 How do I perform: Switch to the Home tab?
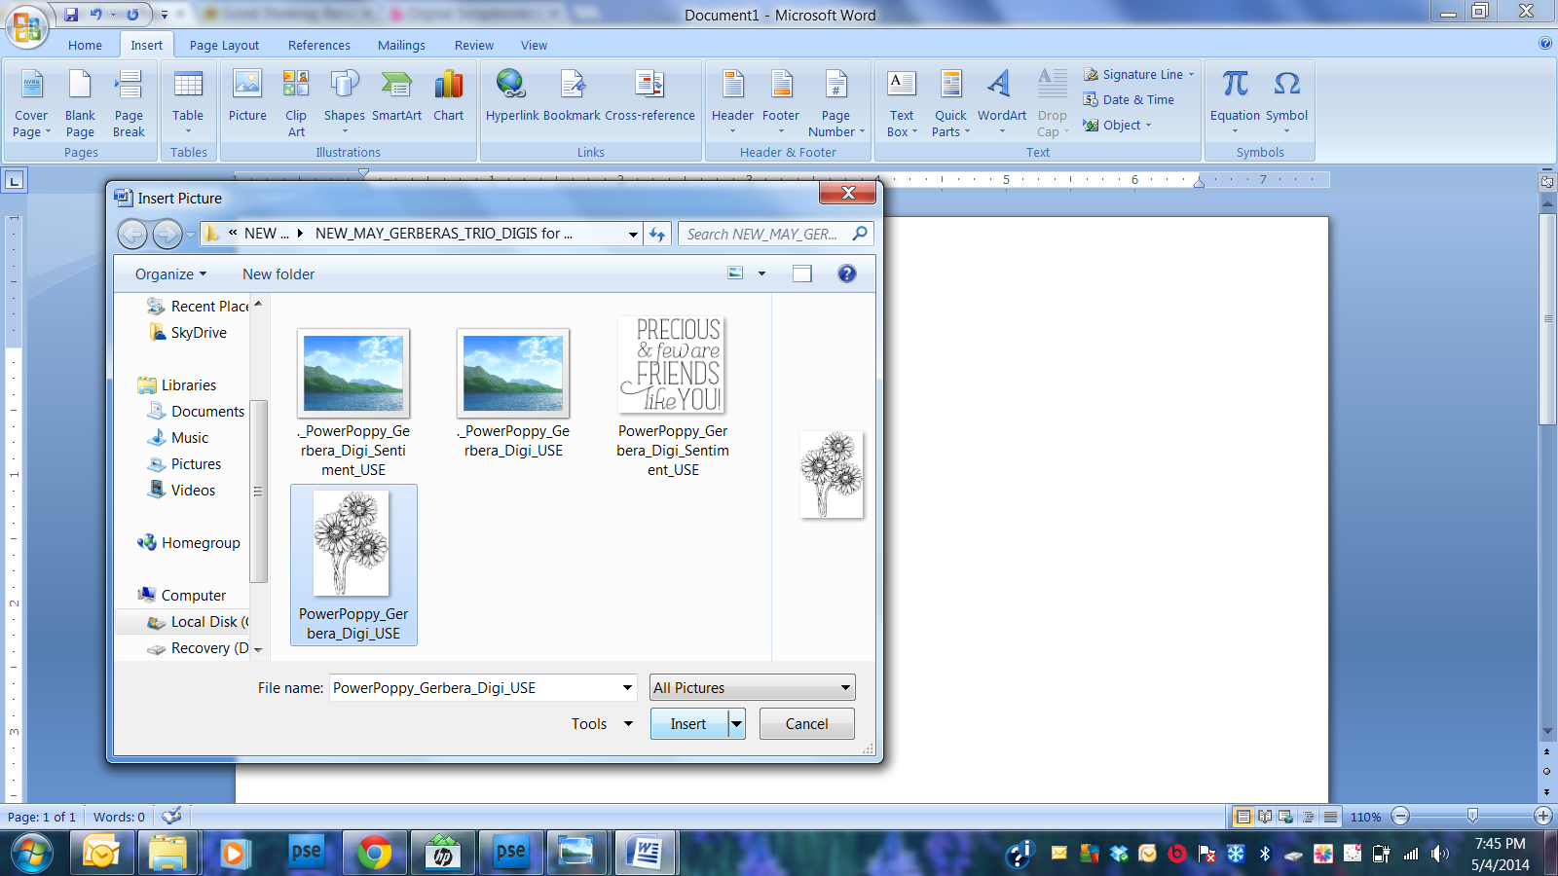85,45
